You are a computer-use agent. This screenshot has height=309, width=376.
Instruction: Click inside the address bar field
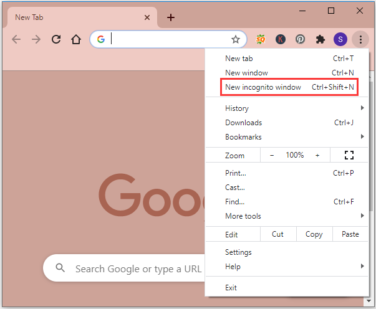pos(168,39)
